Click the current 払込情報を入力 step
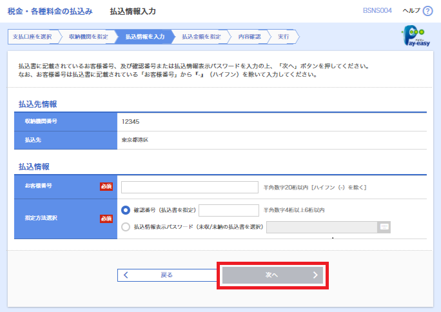This screenshot has height=312, width=441. (x=144, y=37)
